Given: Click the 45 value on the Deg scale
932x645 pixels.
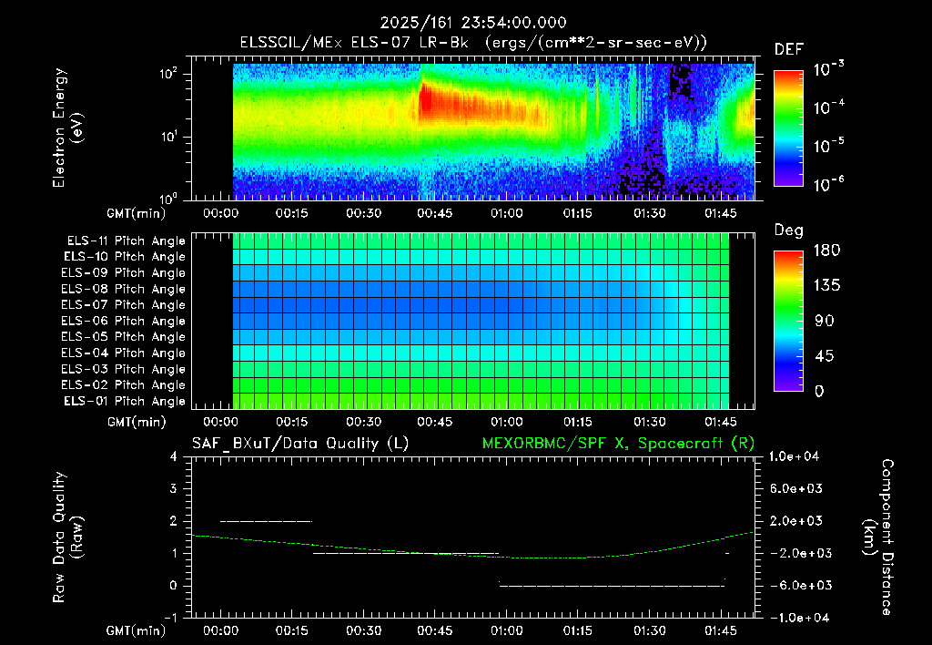Looking at the screenshot, I should coord(825,356).
